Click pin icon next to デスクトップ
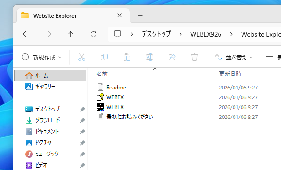The width and height of the screenshot is (281, 170). click(x=82, y=109)
